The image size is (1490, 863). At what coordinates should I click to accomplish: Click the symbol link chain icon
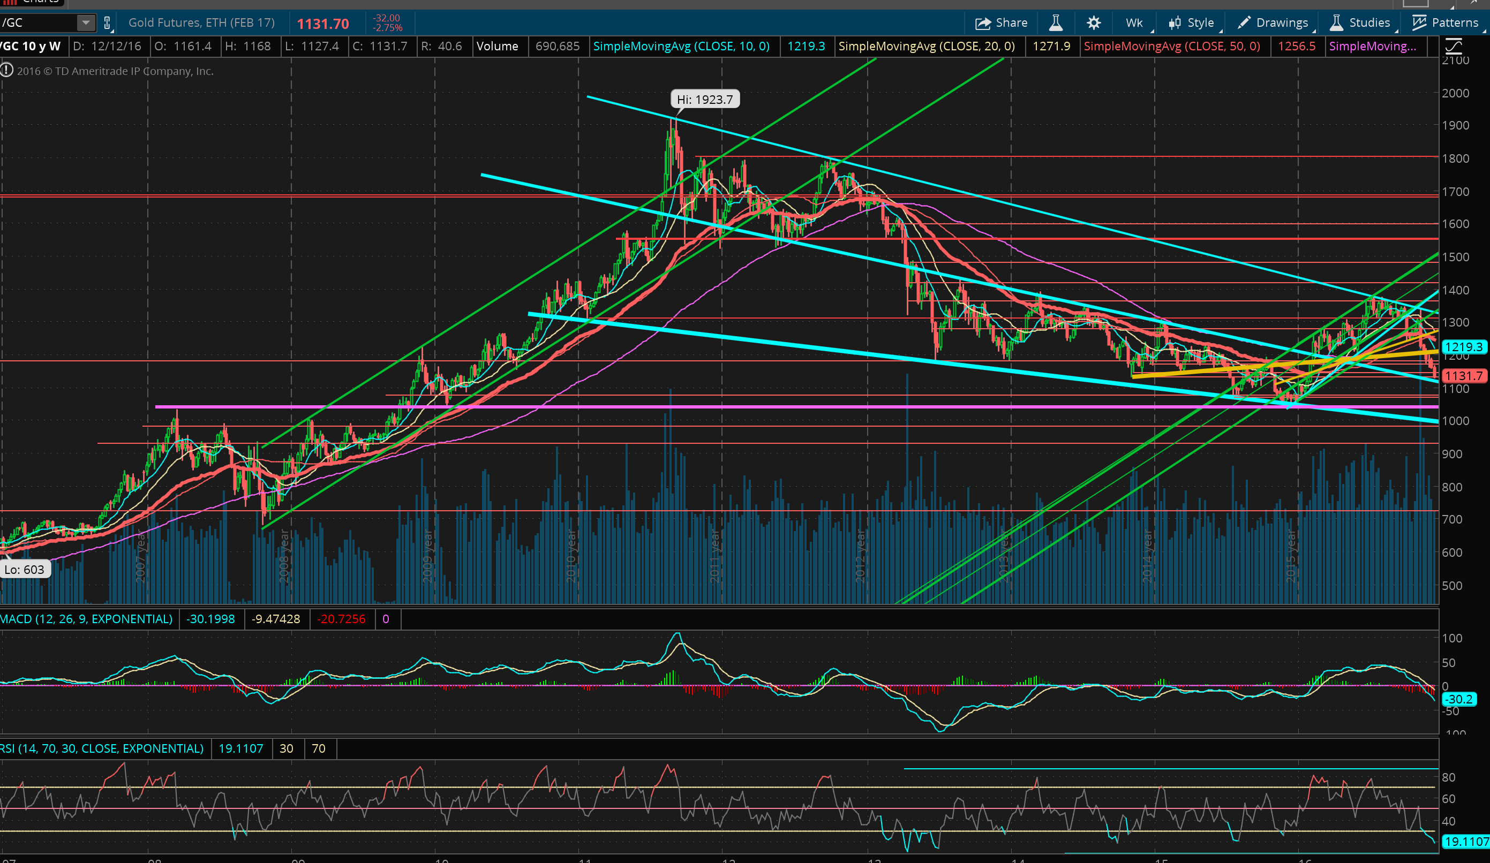[x=107, y=23]
